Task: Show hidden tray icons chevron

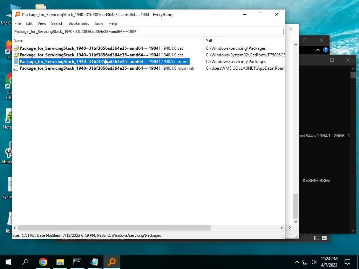Action: click(x=297, y=262)
